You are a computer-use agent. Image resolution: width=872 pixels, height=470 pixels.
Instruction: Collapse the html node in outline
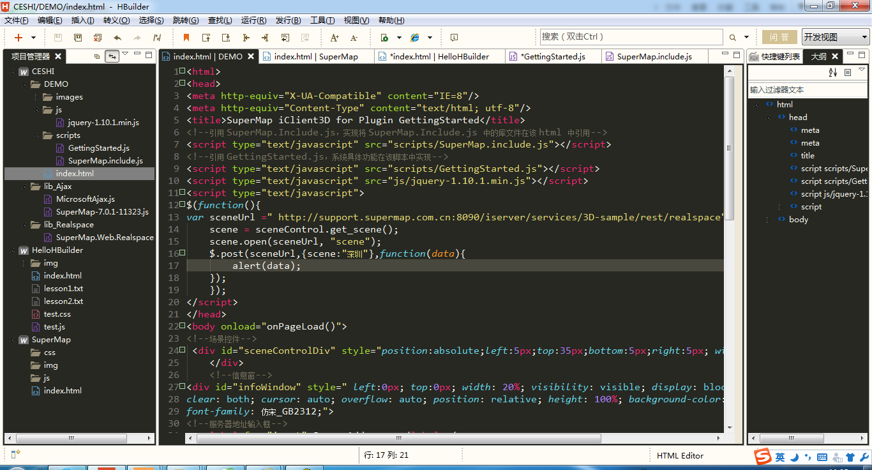pos(756,105)
